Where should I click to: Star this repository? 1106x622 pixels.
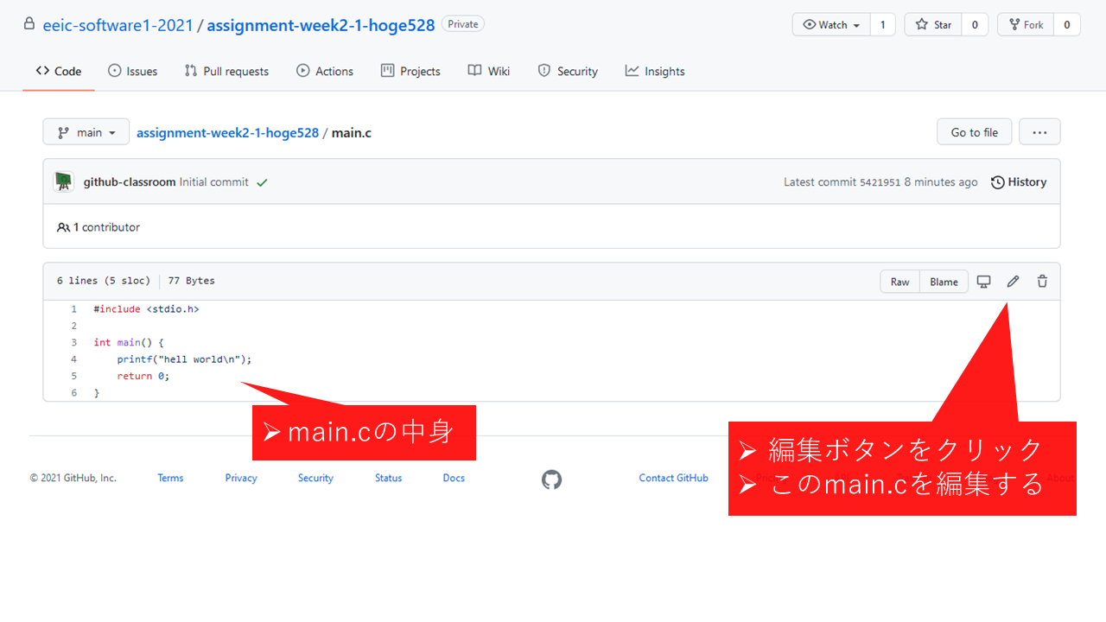click(933, 25)
